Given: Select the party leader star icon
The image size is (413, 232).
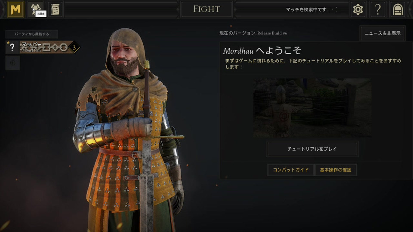Looking at the screenshot, I should tap(8, 43).
